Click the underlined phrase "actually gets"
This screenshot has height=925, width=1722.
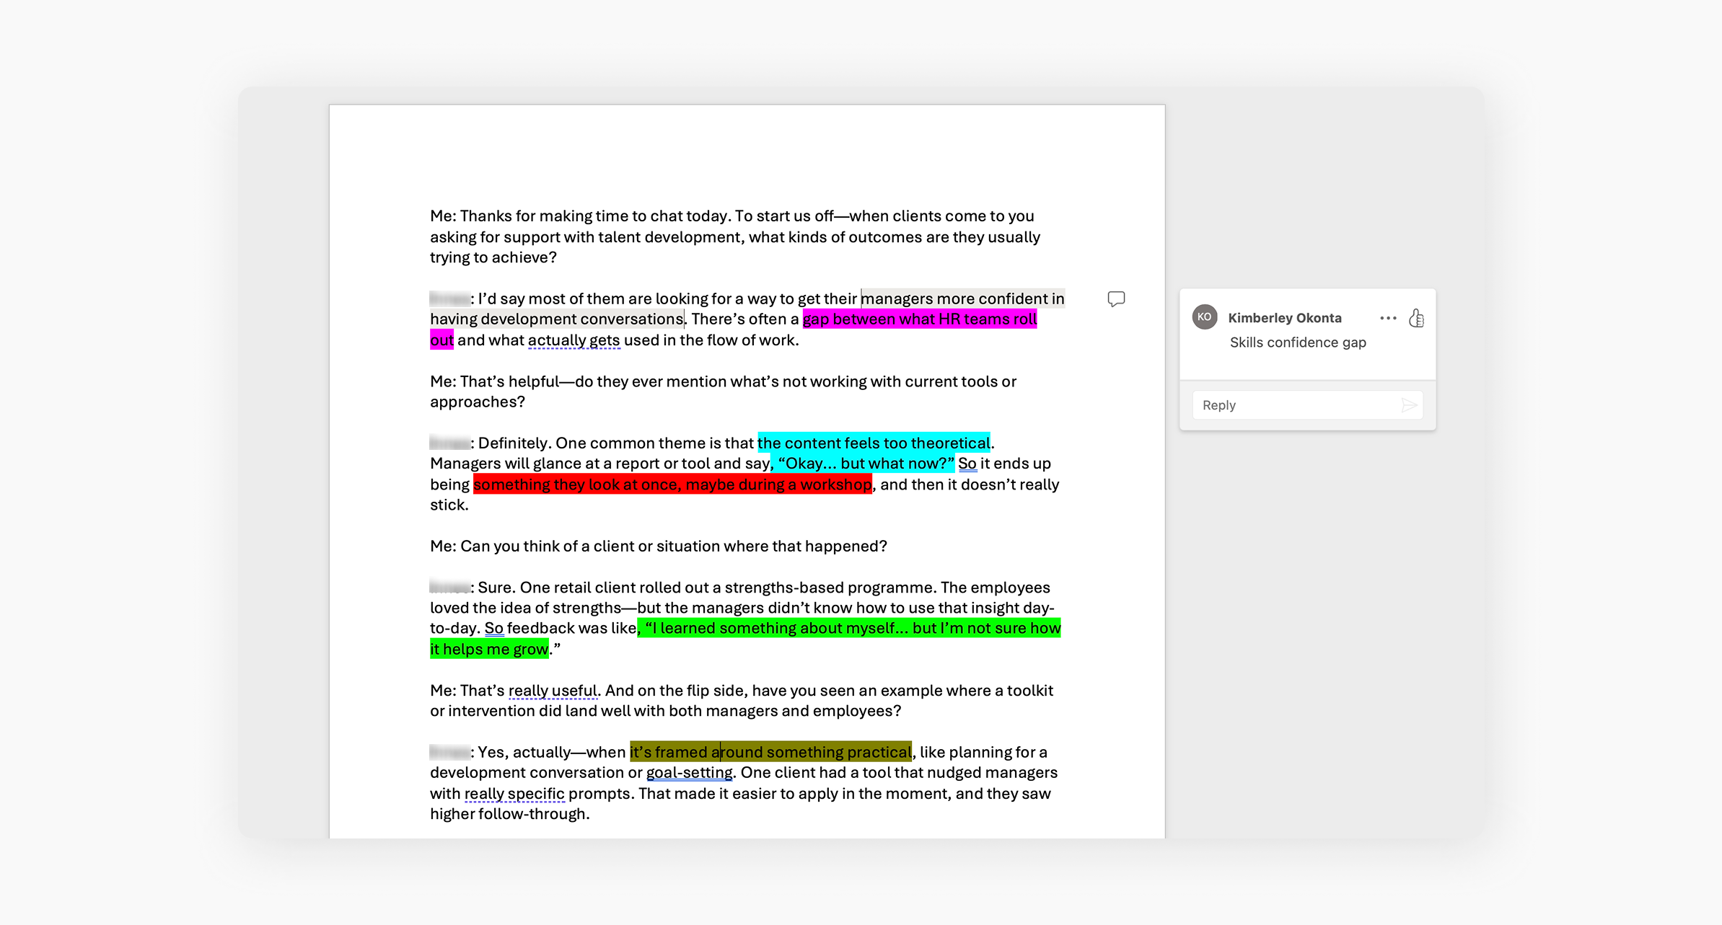[x=574, y=340]
